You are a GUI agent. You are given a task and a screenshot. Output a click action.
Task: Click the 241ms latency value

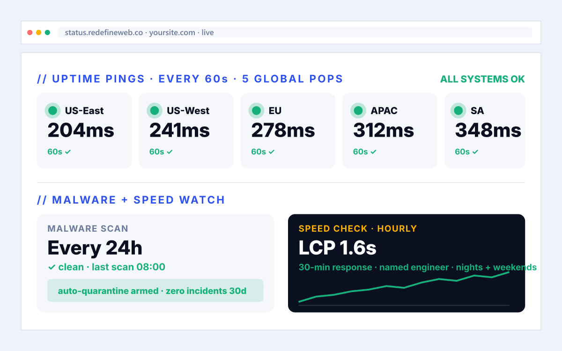[179, 130]
